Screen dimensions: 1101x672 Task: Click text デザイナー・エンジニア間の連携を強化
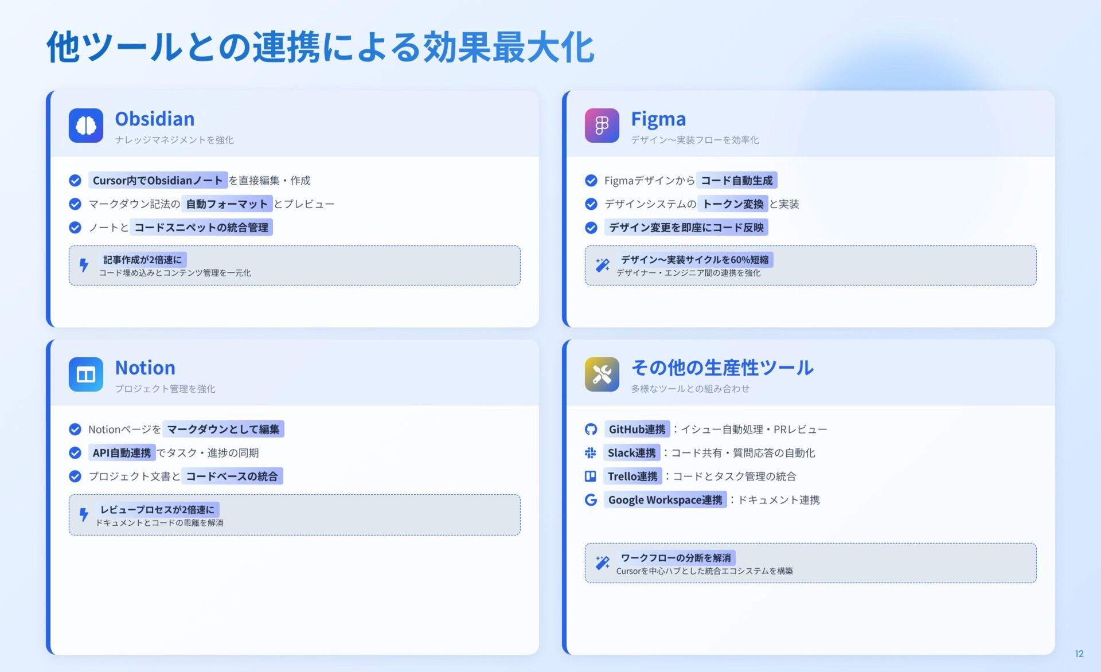pyautogui.click(x=688, y=274)
